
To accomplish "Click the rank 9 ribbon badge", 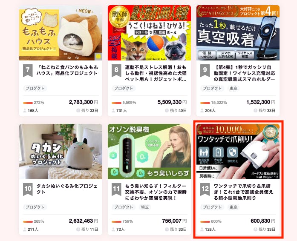I will coord(205,70).
